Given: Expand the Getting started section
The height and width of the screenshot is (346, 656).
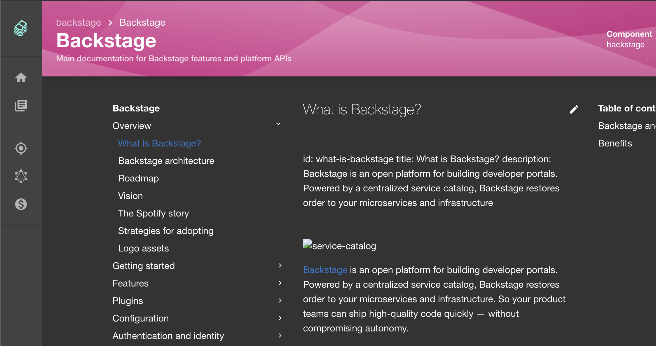Looking at the screenshot, I should pyautogui.click(x=280, y=266).
